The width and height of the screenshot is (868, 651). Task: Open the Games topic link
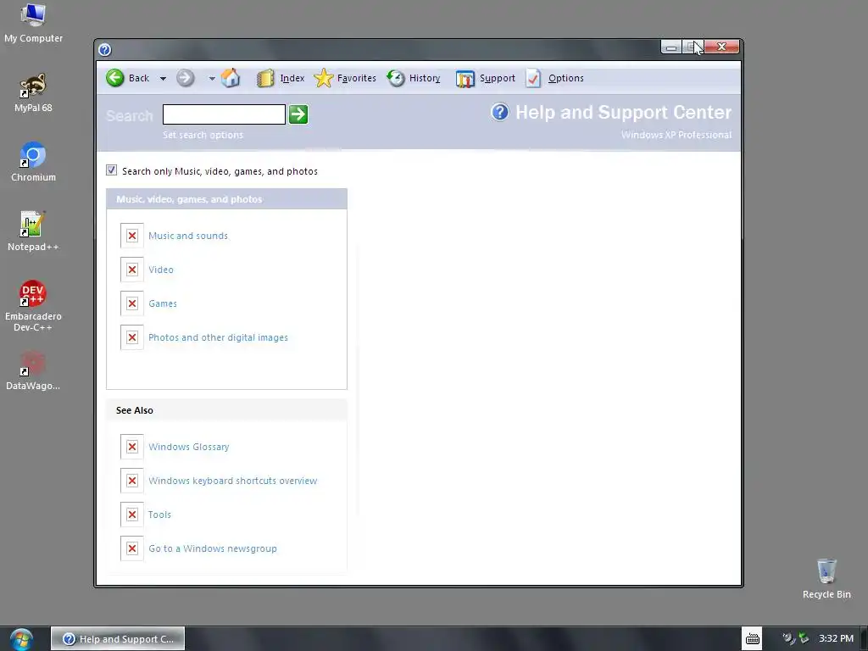163,303
